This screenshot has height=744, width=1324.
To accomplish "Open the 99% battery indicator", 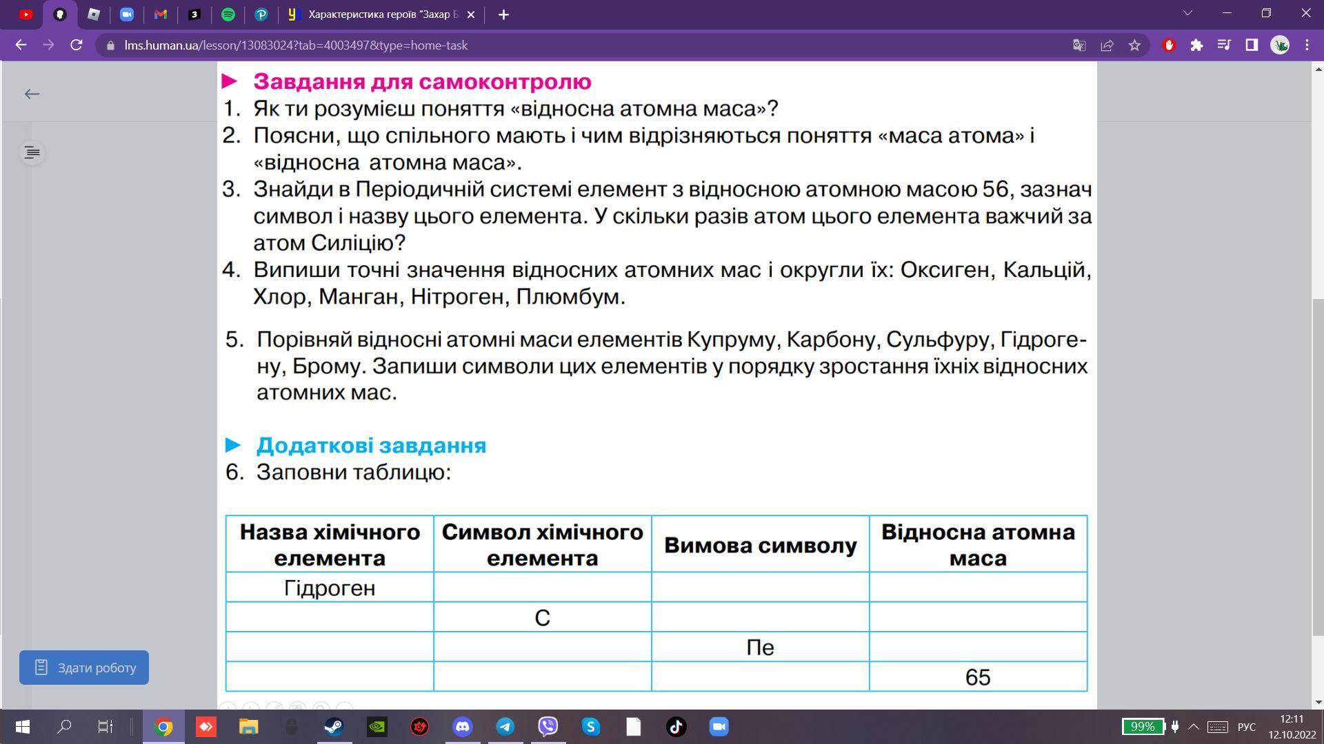I will 1143,727.
